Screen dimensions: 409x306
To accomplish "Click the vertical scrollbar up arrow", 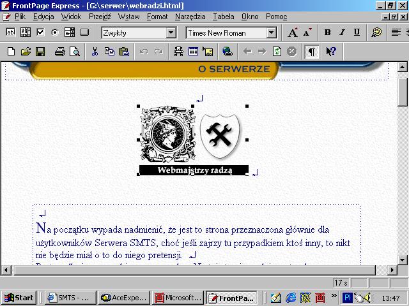I will pos(402,68).
